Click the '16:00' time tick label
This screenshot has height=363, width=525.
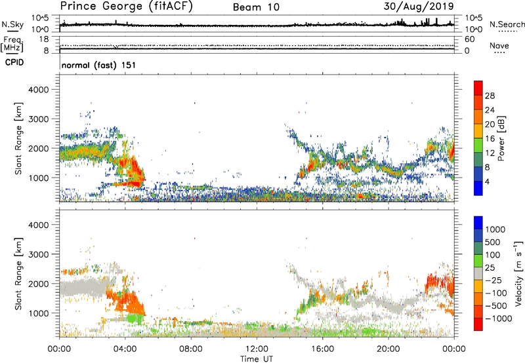[322, 349]
